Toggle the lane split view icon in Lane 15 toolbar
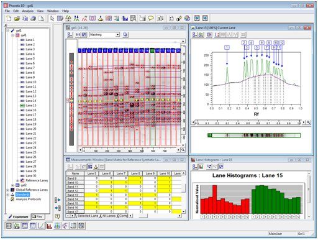The height and width of the screenshot is (240, 318). (209, 35)
